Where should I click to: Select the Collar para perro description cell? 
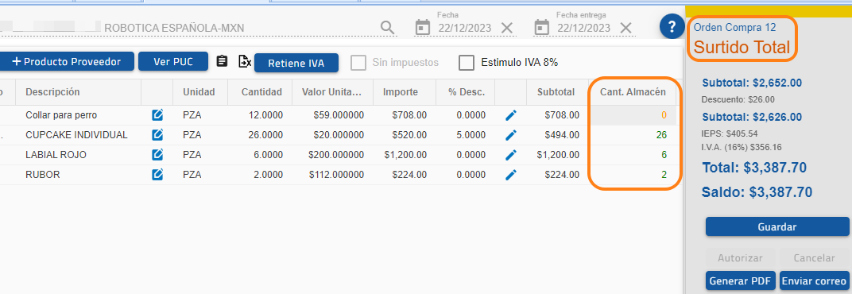[x=78, y=115]
